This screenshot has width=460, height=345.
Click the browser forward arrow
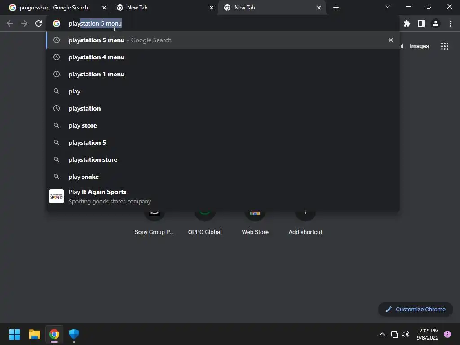coord(24,23)
